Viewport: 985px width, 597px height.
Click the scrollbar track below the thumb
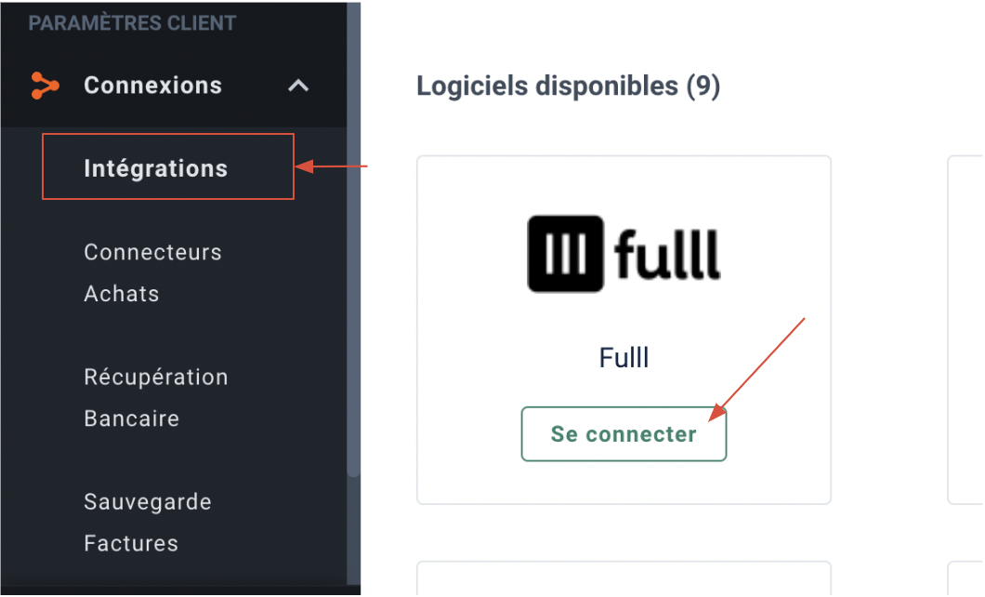point(354,531)
